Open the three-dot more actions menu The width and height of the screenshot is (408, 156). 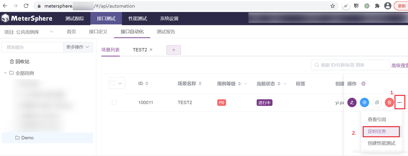400,103
